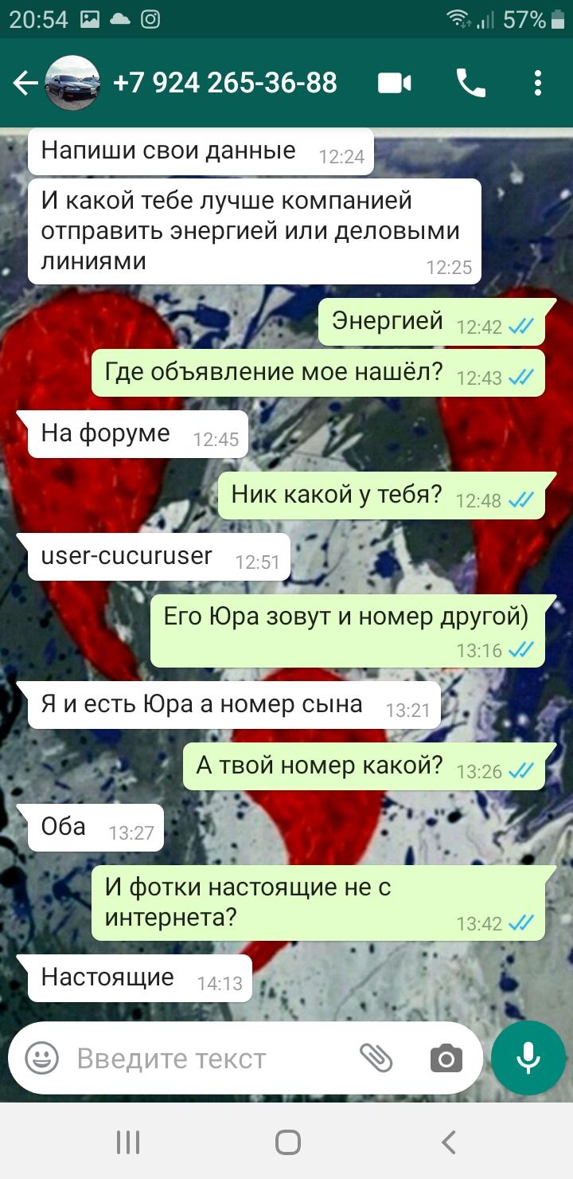Start a voice call via the phone icon
The image size is (573, 1179).
click(x=470, y=83)
